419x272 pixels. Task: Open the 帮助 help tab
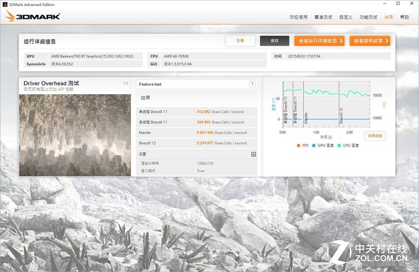pyautogui.click(x=405, y=17)
